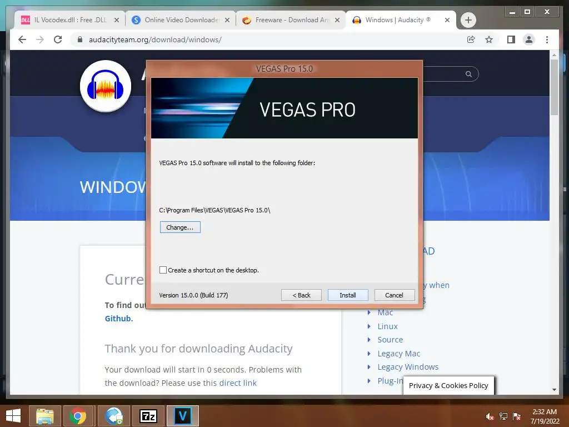The image size is (569, 427).
Task: Click the Chrome taskbar icon
Action: tap(78, 416)
